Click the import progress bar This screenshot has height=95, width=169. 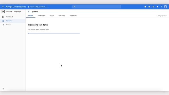(x=54, y=34)
